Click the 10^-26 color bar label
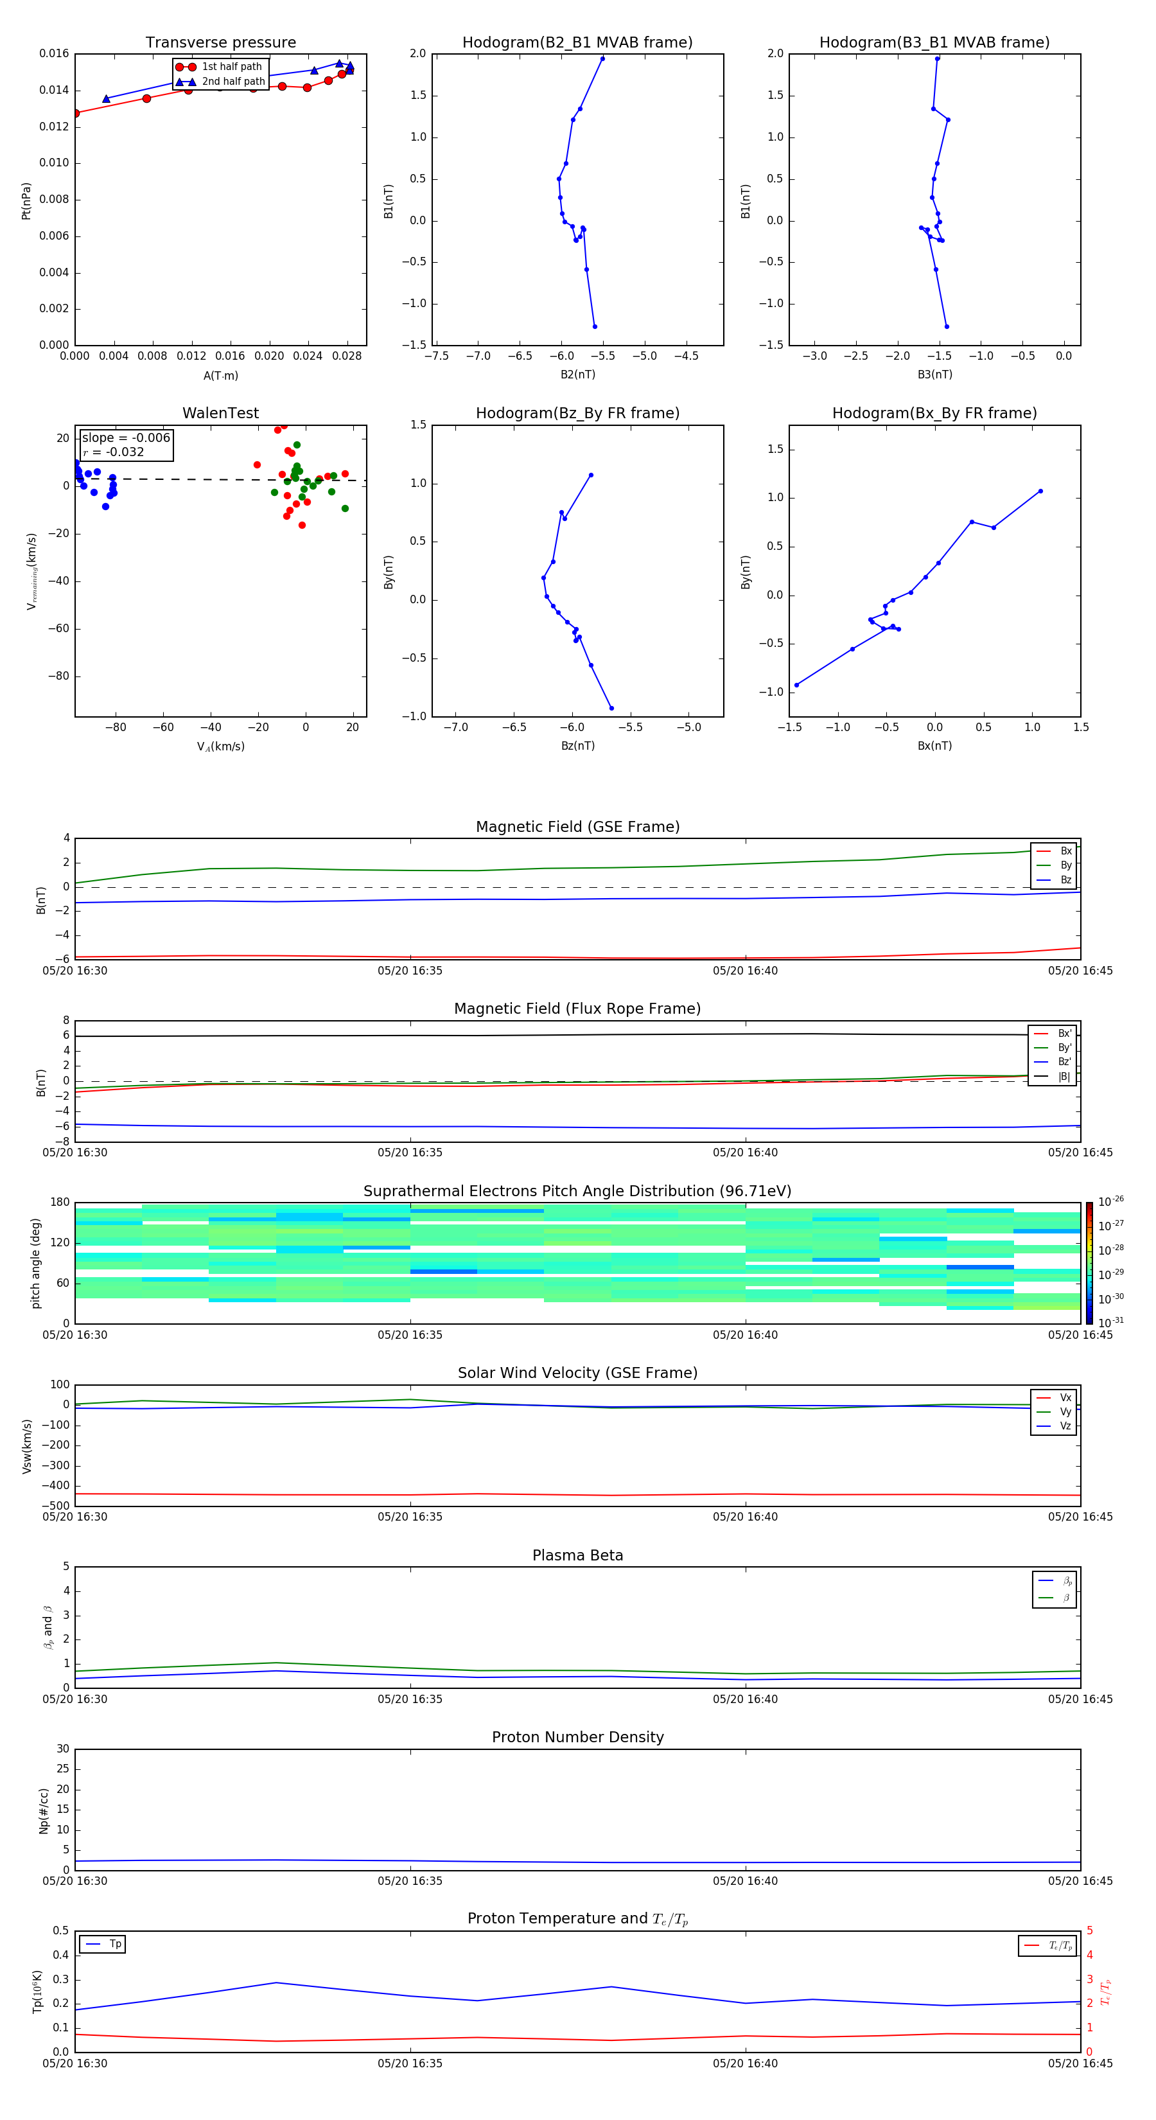The height and width of the screenshot is (2120, 1156). (x=1111, y=1201)
